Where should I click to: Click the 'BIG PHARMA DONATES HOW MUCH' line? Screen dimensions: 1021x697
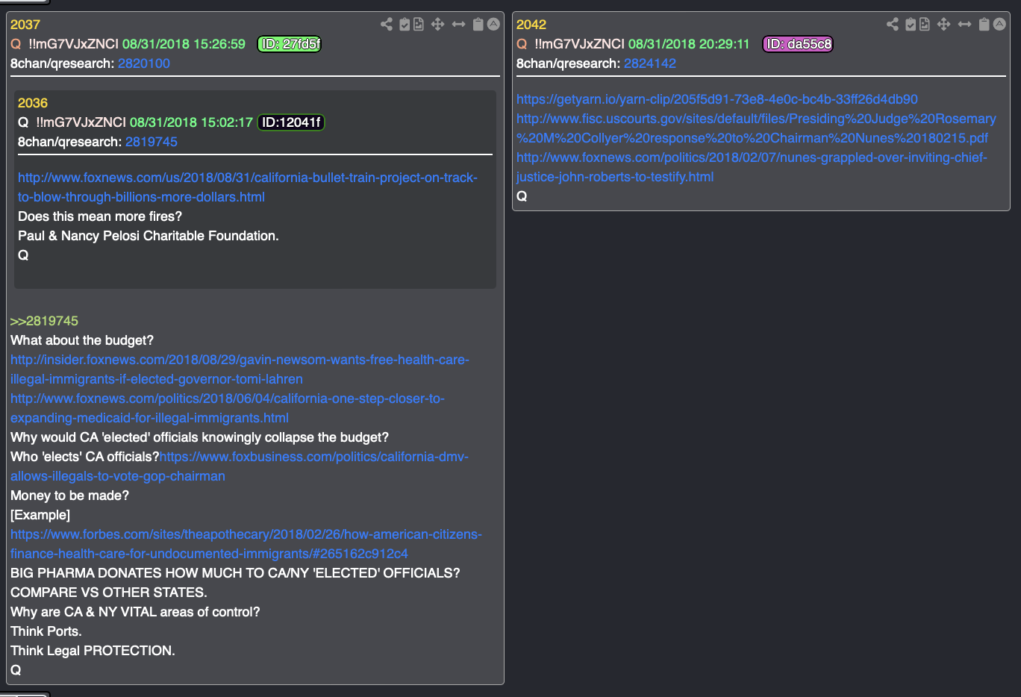pyautogui.click(x=235, y=573)
